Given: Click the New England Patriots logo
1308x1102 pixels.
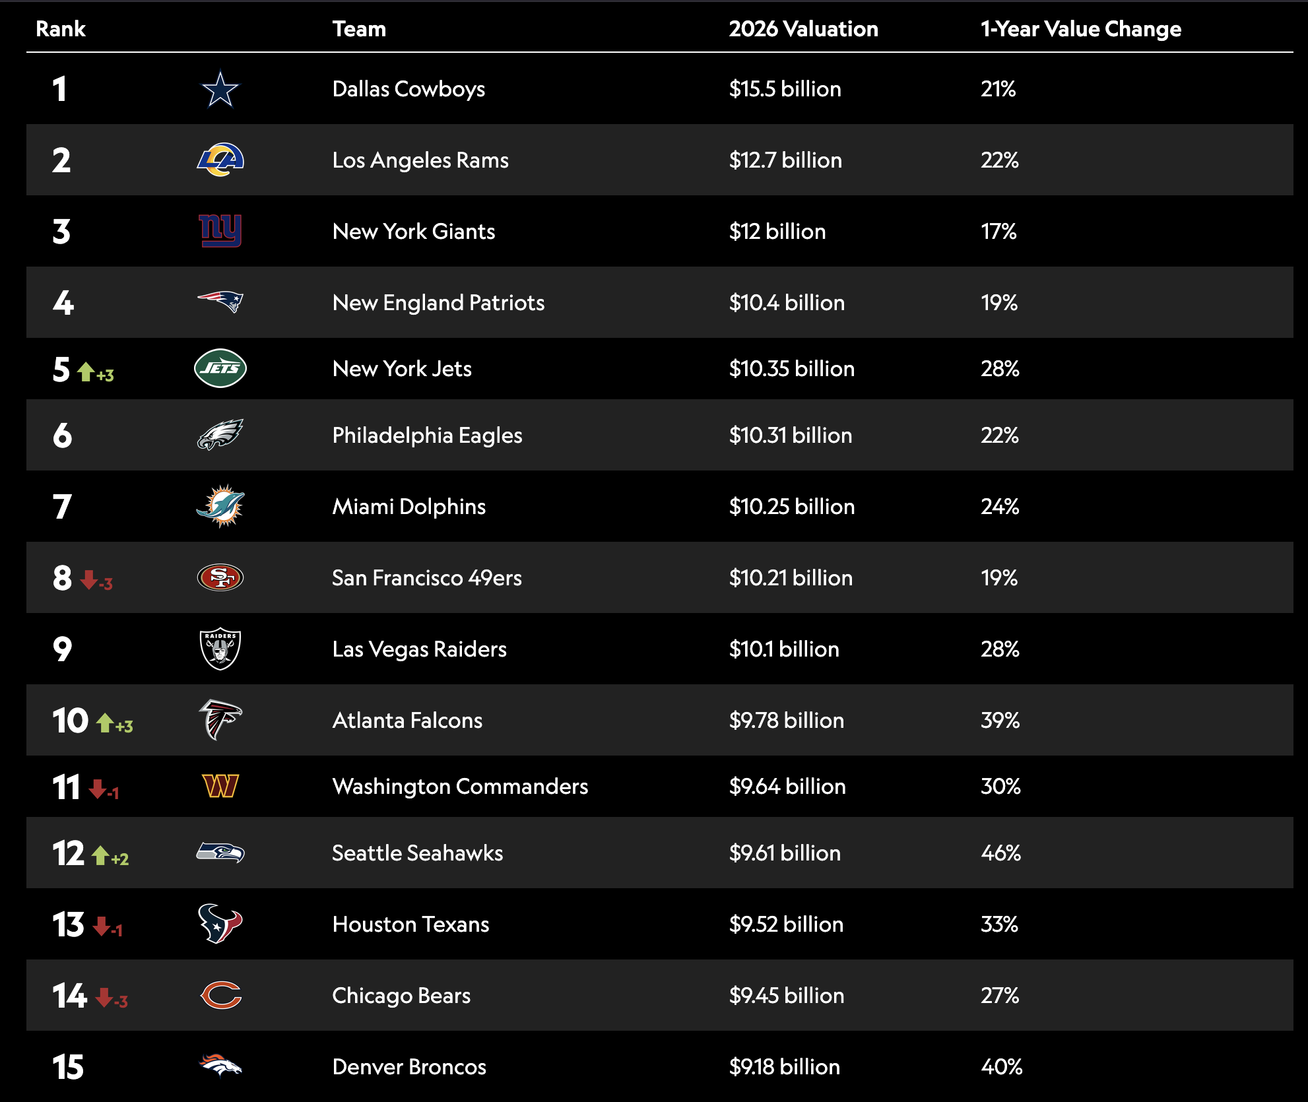Looking at the screenshot, I should 220,302.
